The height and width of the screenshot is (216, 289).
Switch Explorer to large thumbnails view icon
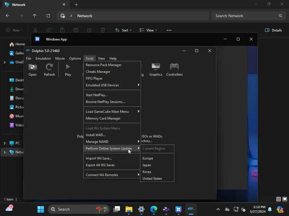point(285,199)
